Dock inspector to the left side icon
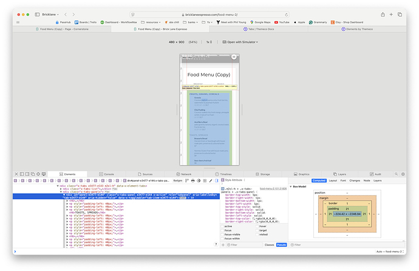This screenshot has width=419, height=271. [x=22, y=174]
